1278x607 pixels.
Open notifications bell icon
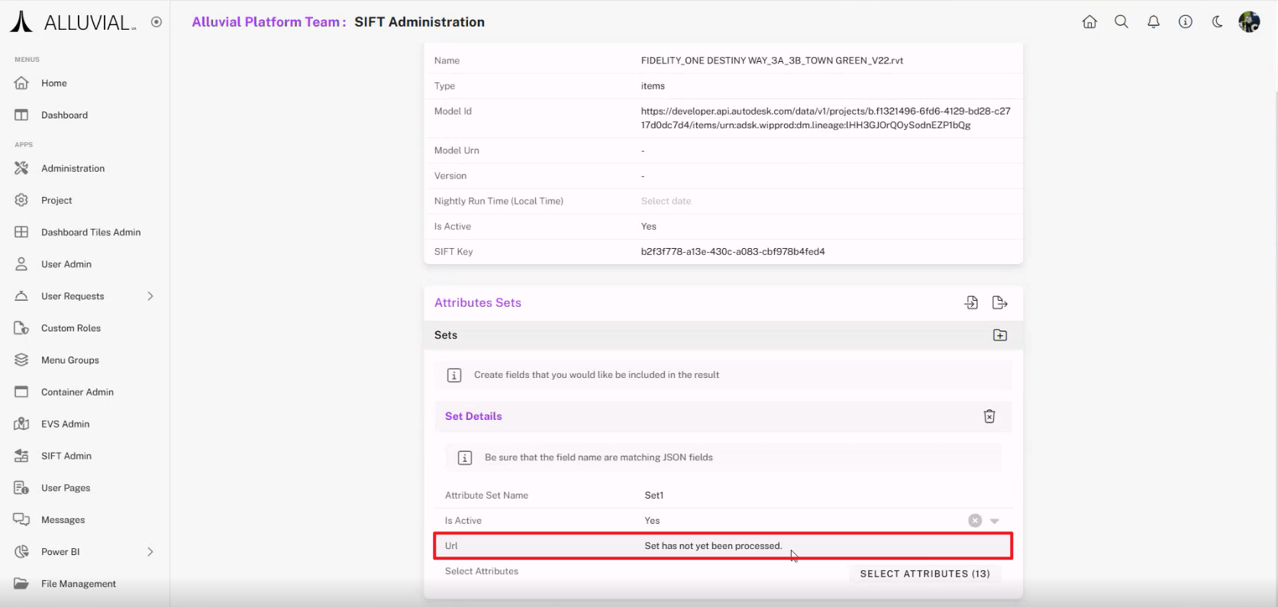tap(1154, 22)
